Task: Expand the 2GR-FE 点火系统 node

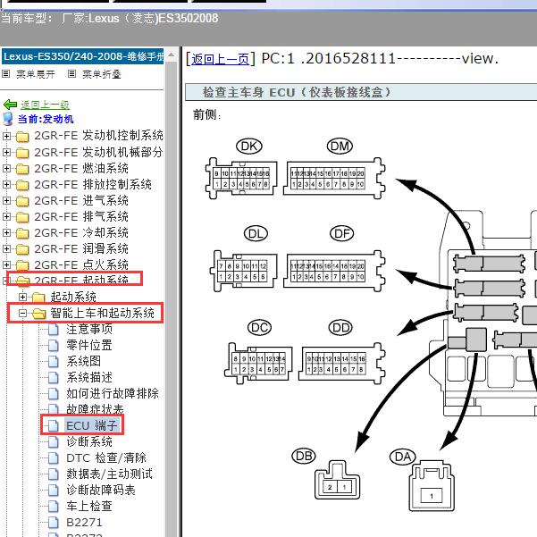Action: click(x=6, y=264)
